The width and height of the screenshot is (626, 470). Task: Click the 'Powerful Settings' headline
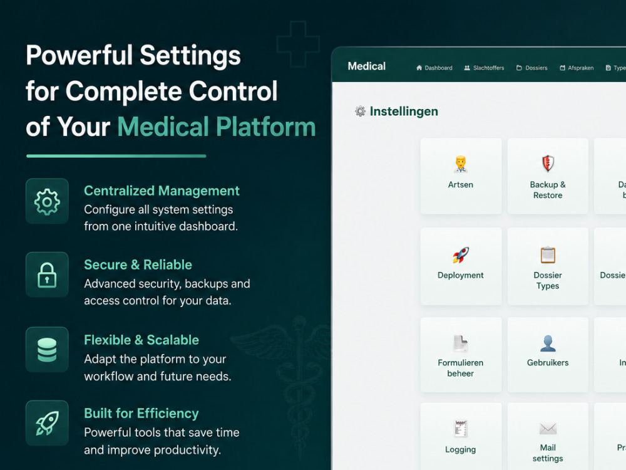point(133,55)
